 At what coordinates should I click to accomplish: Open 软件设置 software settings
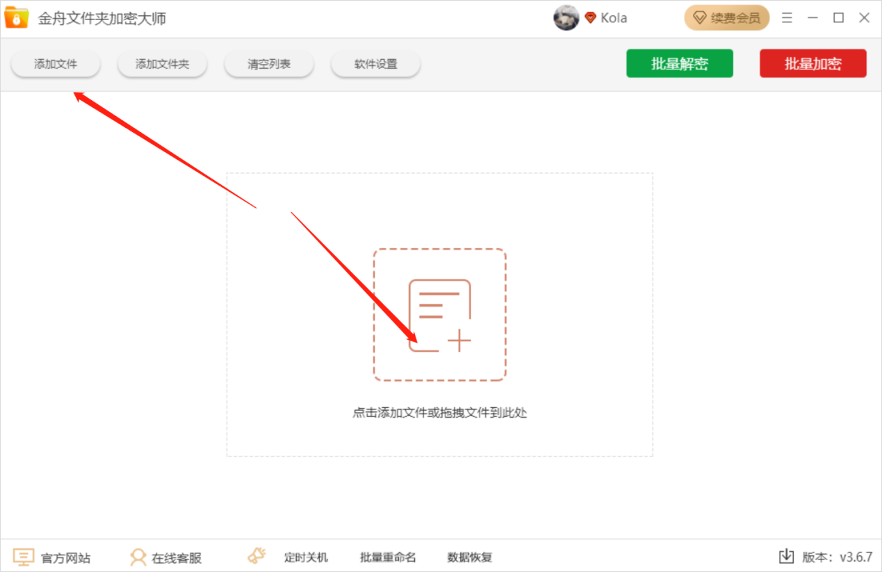point(375,63)
